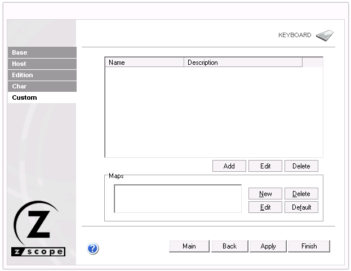Open the help question mark icon
The height and width of the screenshot is (271, 351).
click(x=92, y=248)
